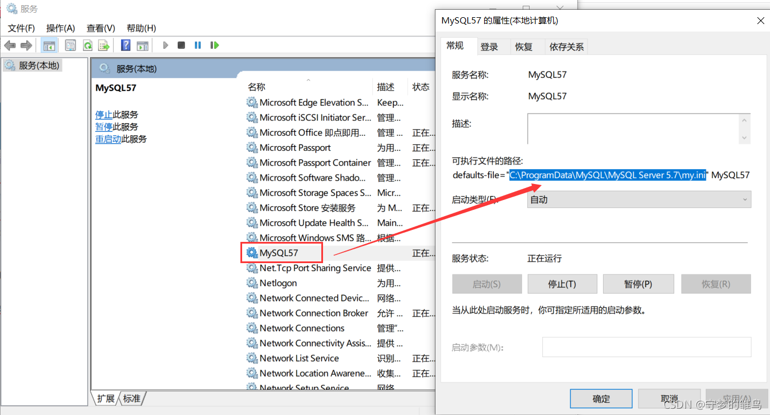Click the Stop service square icon
This screenshot has width=770, height=415.
(181, 45)
